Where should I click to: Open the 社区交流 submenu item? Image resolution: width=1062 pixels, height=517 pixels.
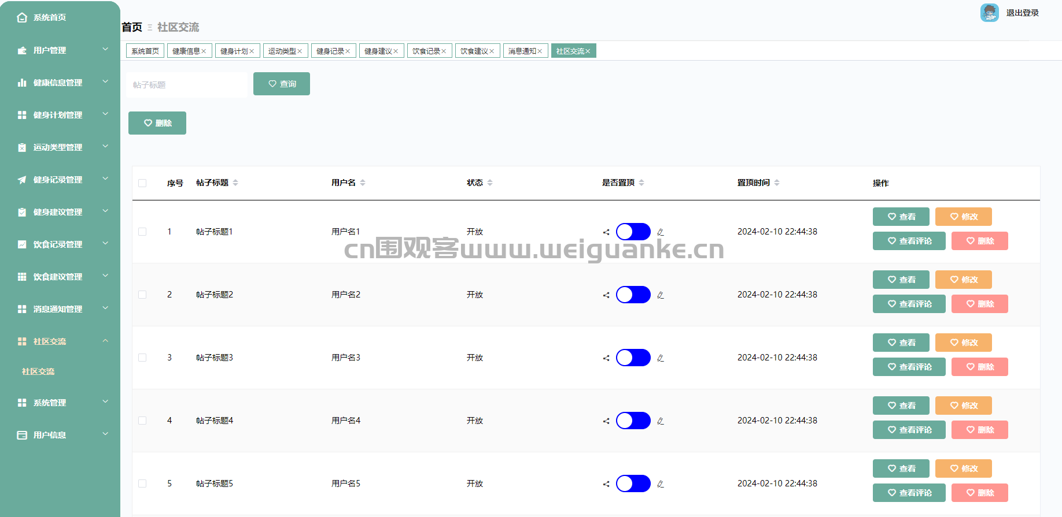click(x=38, y=371)
